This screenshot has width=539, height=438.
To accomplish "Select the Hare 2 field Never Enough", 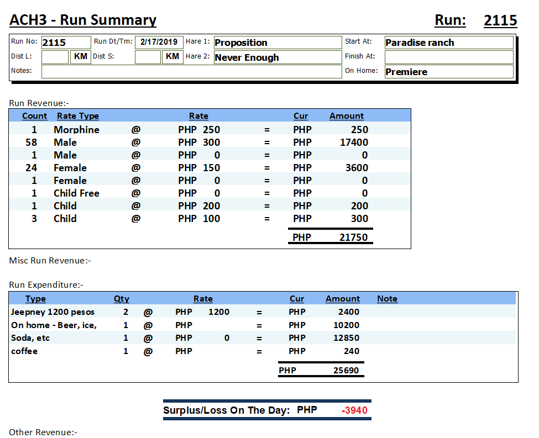I will click(278, 57).
